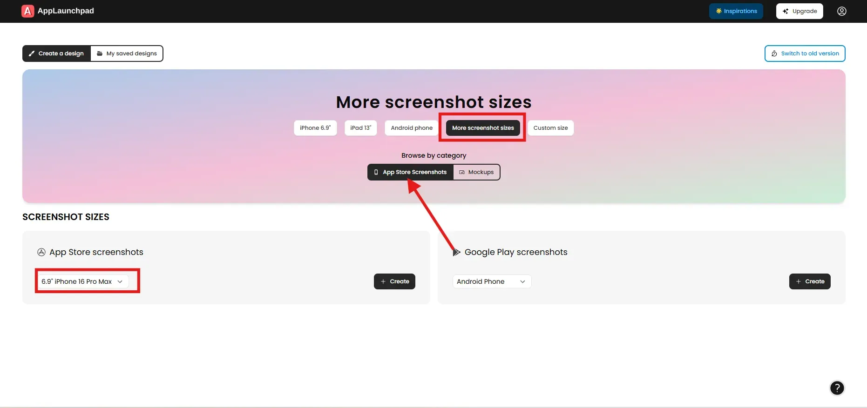867x408 pixels.
Task: Choose the Custom size option
Action: pos(550,128)
